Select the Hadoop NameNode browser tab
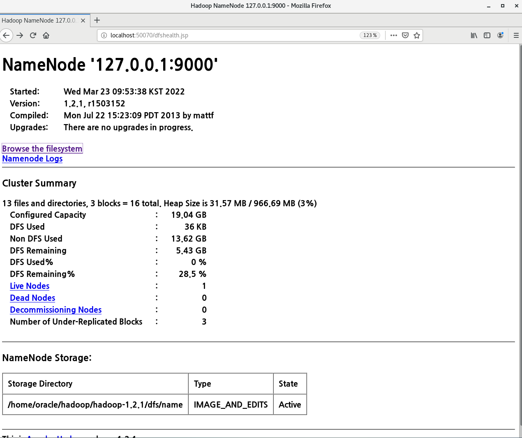 click(x=44, y=21)
